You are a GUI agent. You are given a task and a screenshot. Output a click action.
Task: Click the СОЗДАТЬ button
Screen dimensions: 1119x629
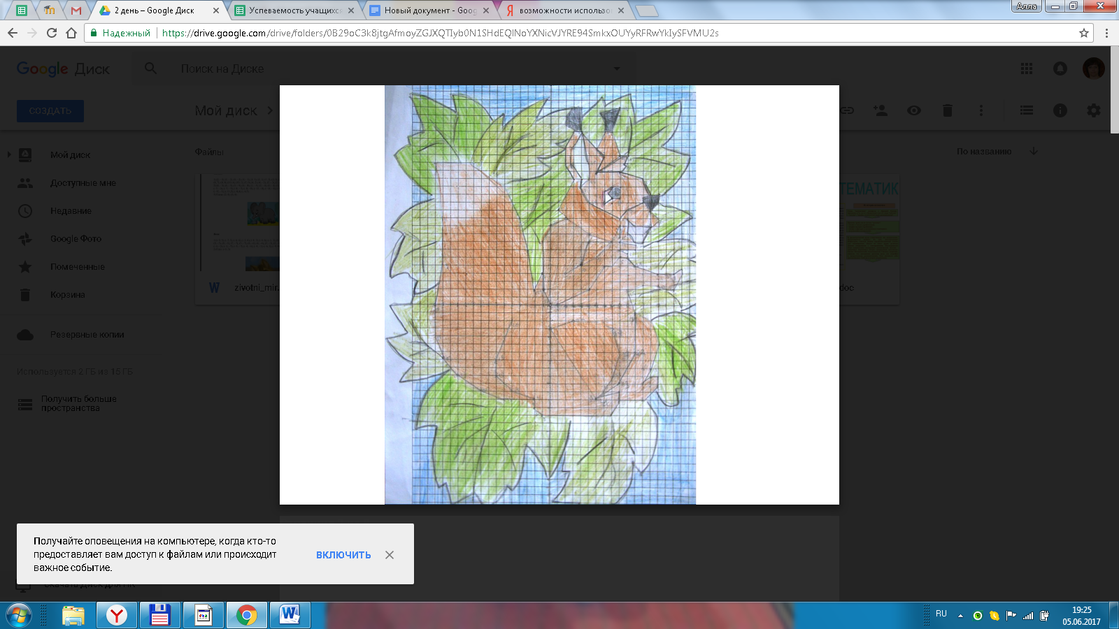[x=50, y=111]
